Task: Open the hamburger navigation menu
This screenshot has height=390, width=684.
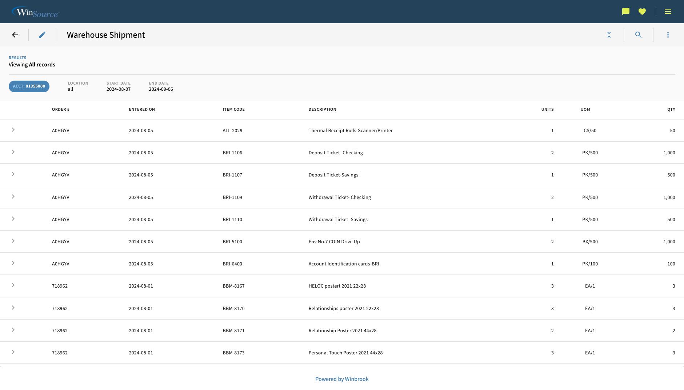Action: click(x=668, y=11)
